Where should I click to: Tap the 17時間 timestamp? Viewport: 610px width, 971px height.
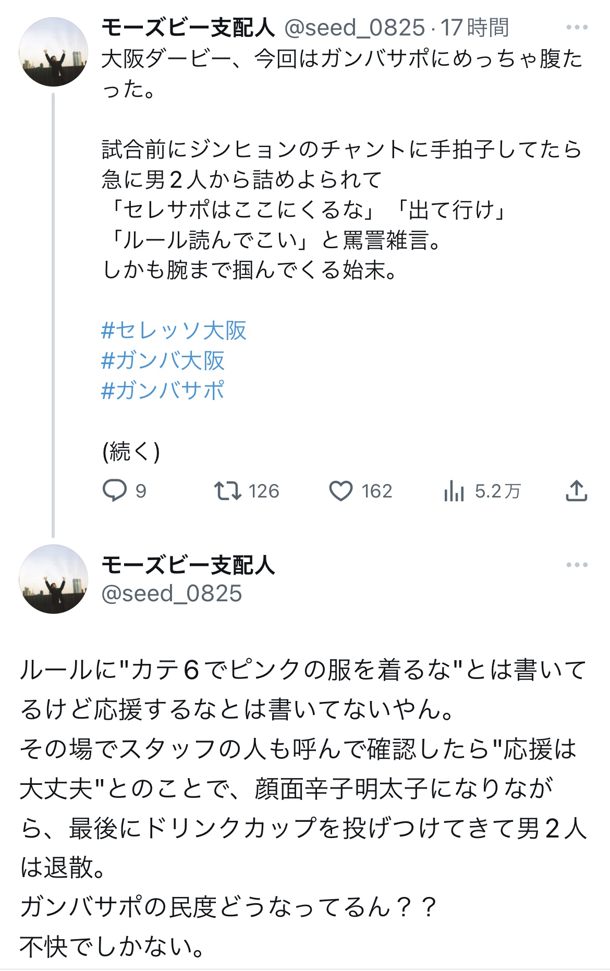point(474,28)
